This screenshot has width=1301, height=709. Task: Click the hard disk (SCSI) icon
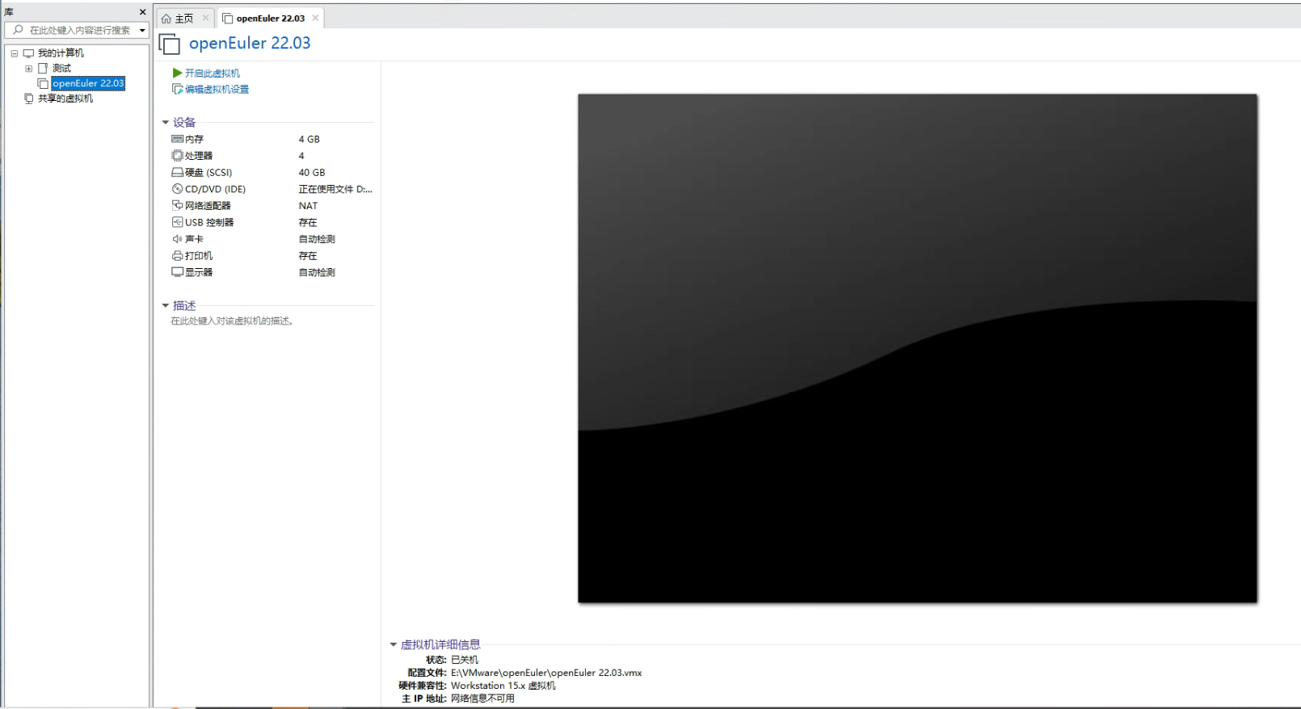click(177, 172)
